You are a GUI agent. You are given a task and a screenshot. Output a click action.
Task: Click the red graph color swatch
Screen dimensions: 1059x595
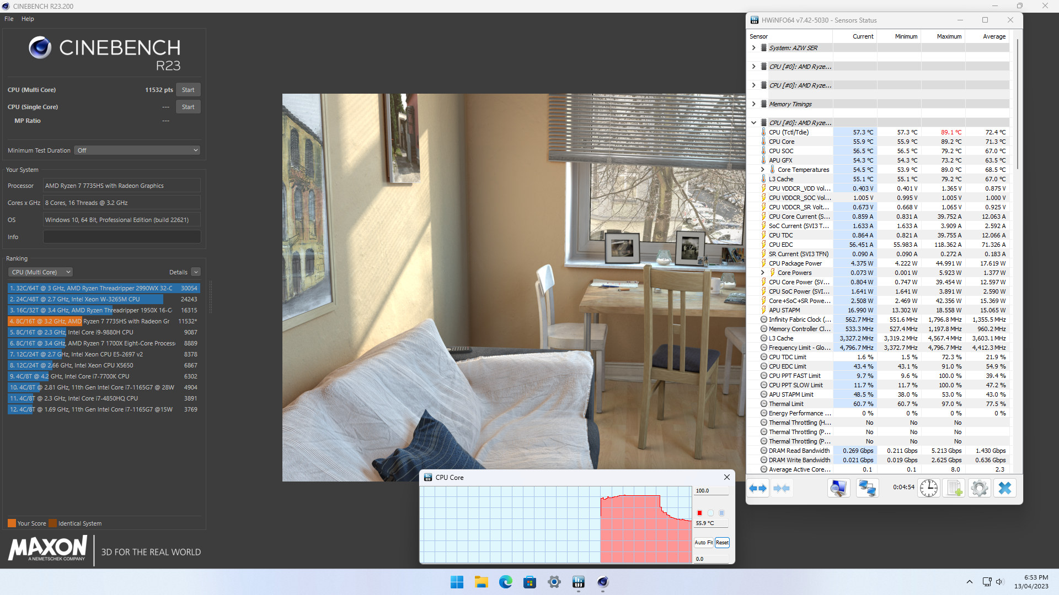coord(699,513)
